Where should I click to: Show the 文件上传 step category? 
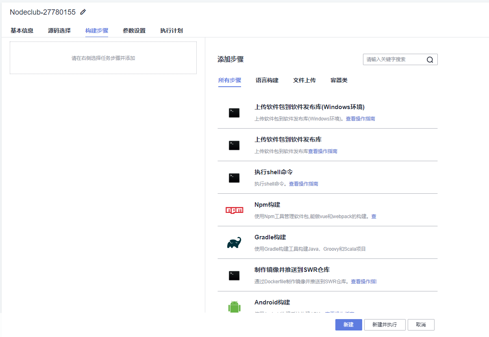click(304, 80)
